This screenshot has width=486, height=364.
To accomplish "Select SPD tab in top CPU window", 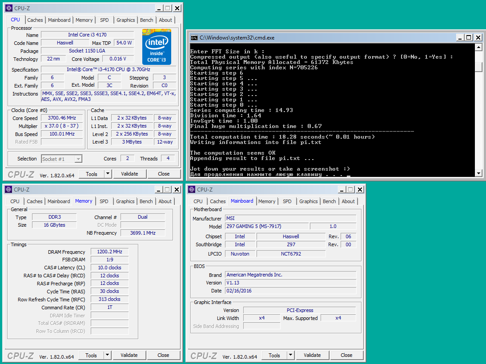I will (x=104, y=20).
